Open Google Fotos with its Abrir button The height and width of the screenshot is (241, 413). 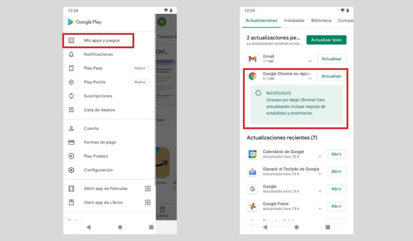(x=336, y=206)
